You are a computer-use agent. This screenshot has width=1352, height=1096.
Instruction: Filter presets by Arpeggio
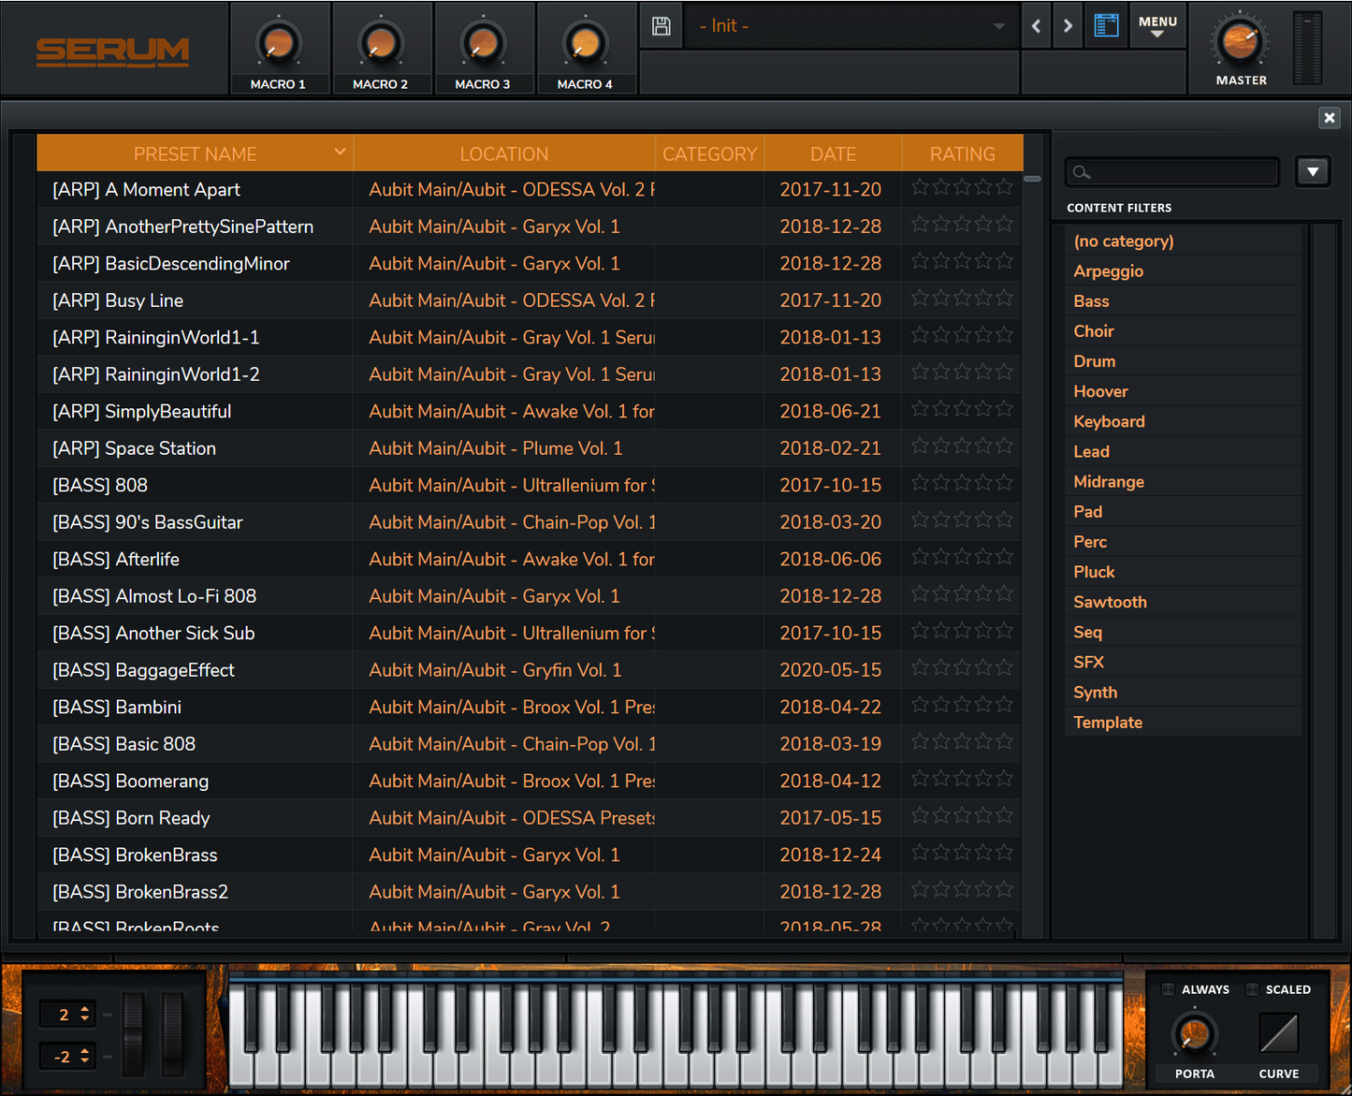click(1184, 270)
